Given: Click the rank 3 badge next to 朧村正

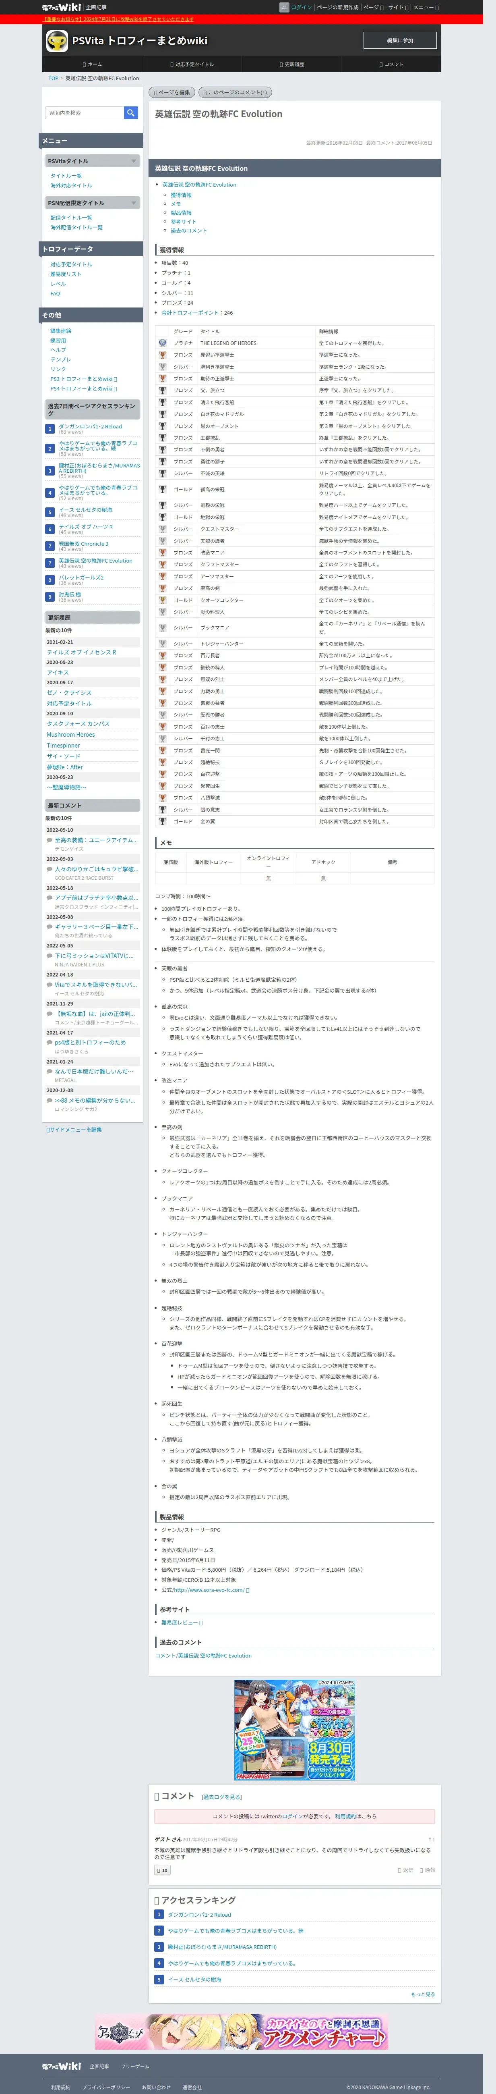Looking at the screenshot, I should coord(50,470).
